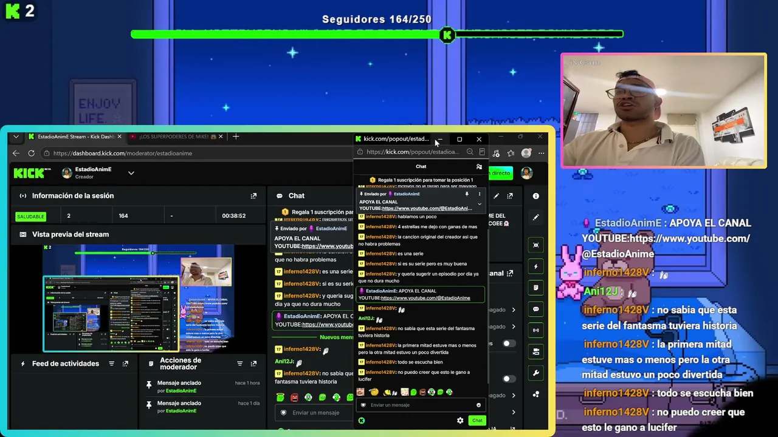This screenshot has width=778, height=437.
Task: Click the green Chat send button
Action: click(x=477, y=421)
